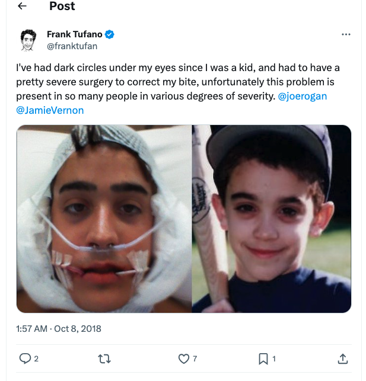Click the Frank Tufano display name
The height and width of the screenshot is (381, 366).
pos(74,34)
